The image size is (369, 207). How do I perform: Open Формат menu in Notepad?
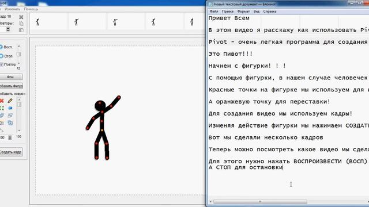(x=243, y=11)
